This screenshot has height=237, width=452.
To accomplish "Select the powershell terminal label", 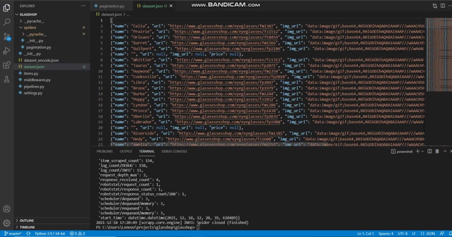I will click(x=402, y=152).
